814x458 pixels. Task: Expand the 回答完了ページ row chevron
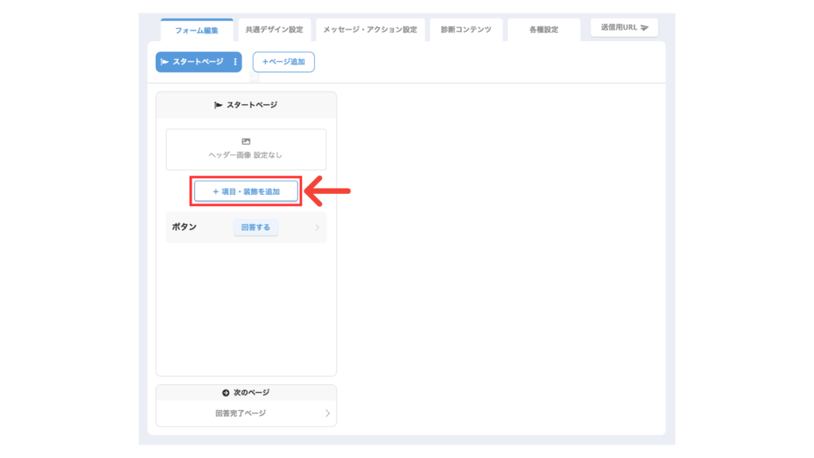click(x=327, y=413)
